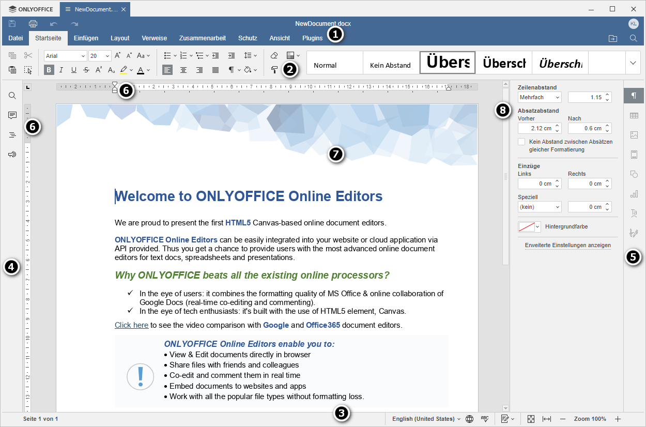
Task: Open the Navigation headings panel
Action: (x=12, y=135)
